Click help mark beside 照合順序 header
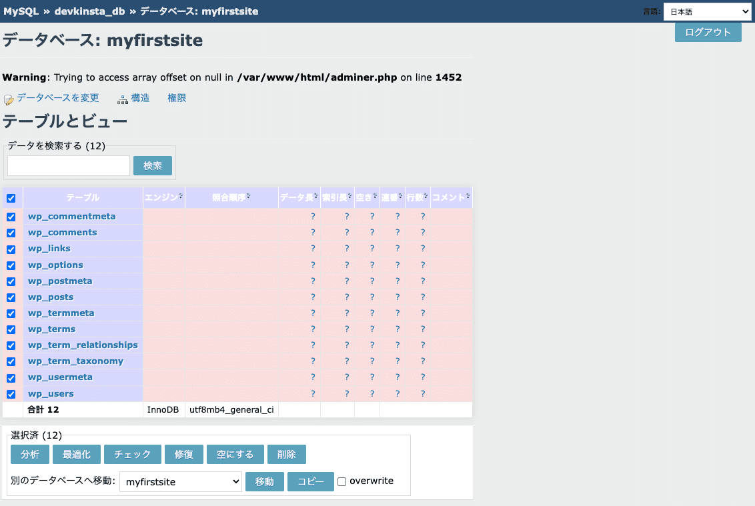Screen dimensions: 755x506 [x=248, y=196]
